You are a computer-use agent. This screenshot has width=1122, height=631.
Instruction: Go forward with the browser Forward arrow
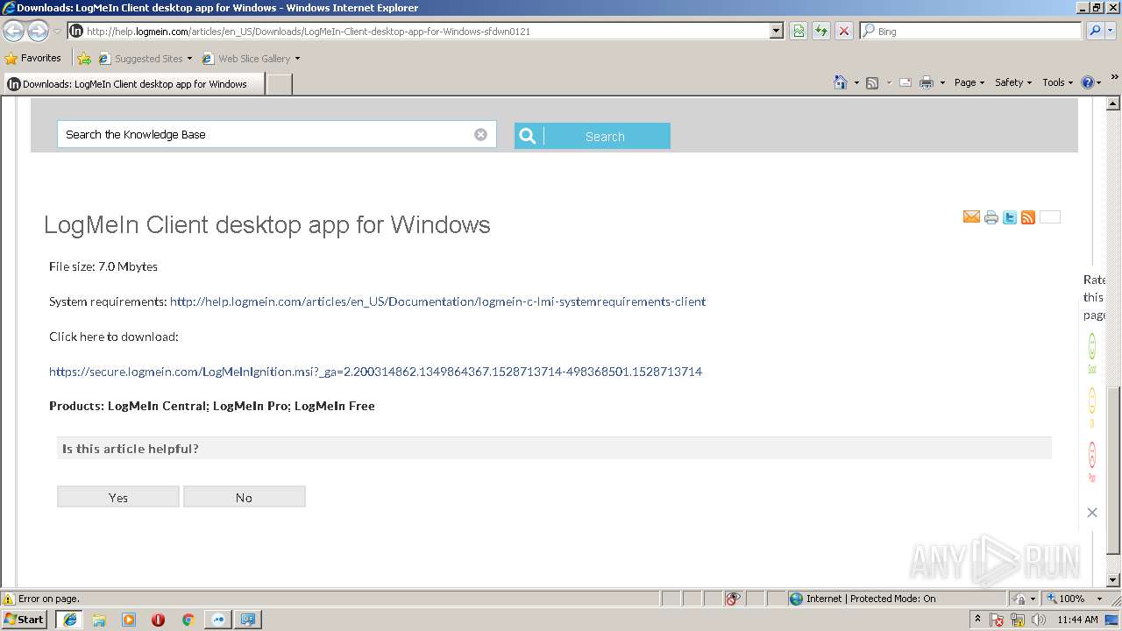(x=38, y=31)
